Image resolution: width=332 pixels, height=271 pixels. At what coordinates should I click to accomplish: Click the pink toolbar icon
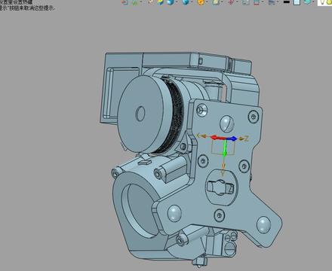231,2
